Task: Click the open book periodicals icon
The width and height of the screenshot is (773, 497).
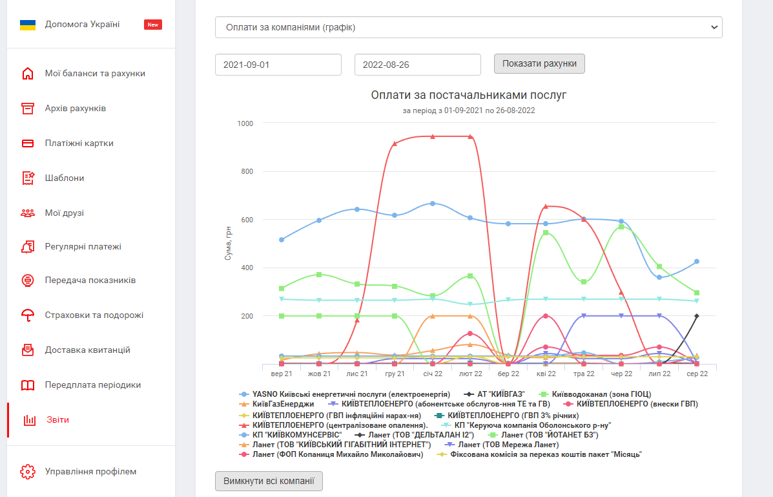Action: coord(28,385)
